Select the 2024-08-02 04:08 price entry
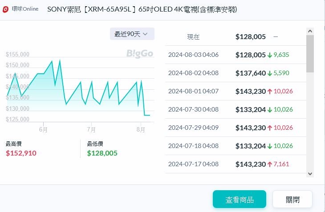Image resolution: width=325 pixels, height=212 pixels. click(236, 73)
